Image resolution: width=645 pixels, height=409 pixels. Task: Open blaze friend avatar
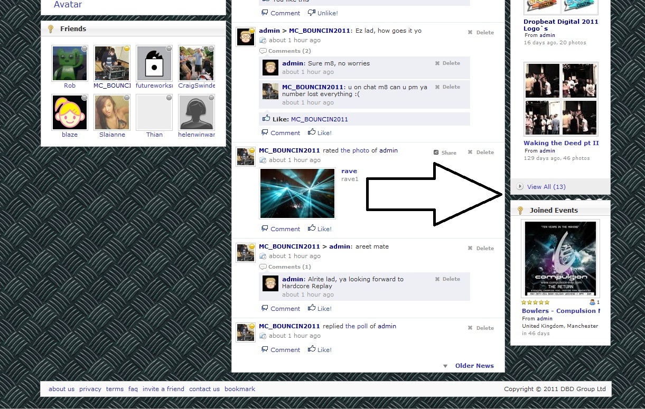coord(70,112)
